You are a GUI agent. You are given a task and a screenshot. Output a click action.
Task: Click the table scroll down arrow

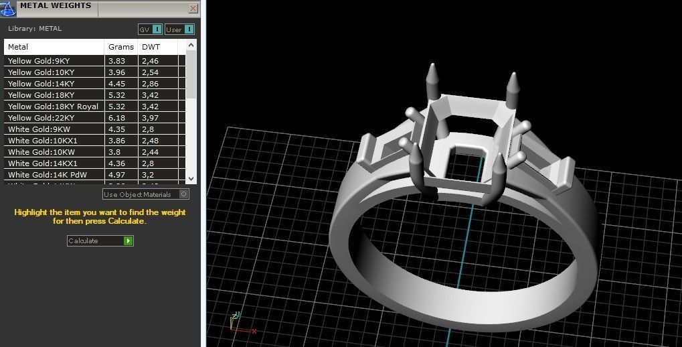tap(191, 179)
